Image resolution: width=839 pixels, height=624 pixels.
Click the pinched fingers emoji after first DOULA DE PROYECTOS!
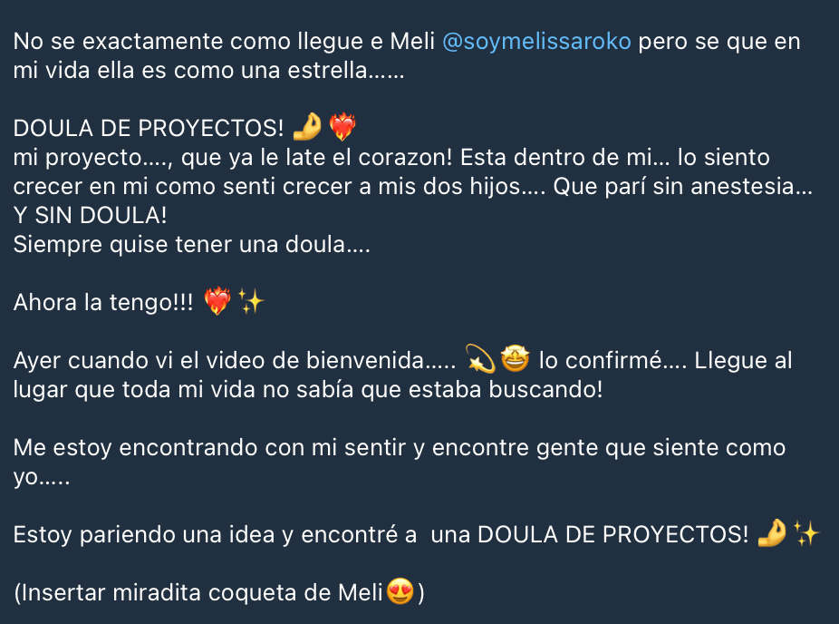click(x=308, y=127)
